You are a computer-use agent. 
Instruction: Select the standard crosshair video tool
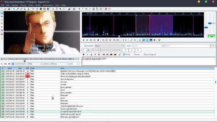[2, 13]
